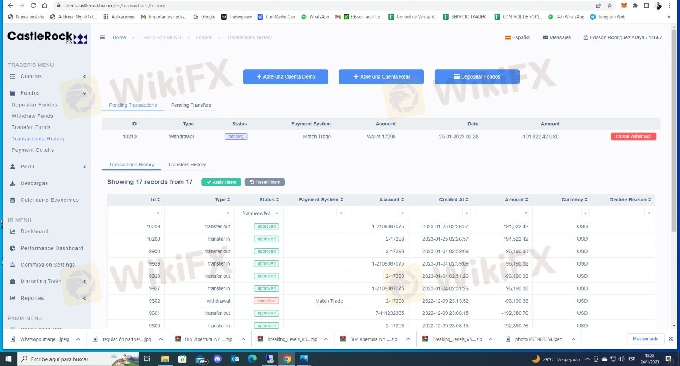Open Calendario Económico in the sidebar
Viewport: 680px width, 366px height.
coord(49,200)
